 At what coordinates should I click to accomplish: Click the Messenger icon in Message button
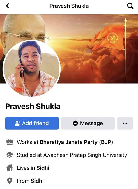75,123
